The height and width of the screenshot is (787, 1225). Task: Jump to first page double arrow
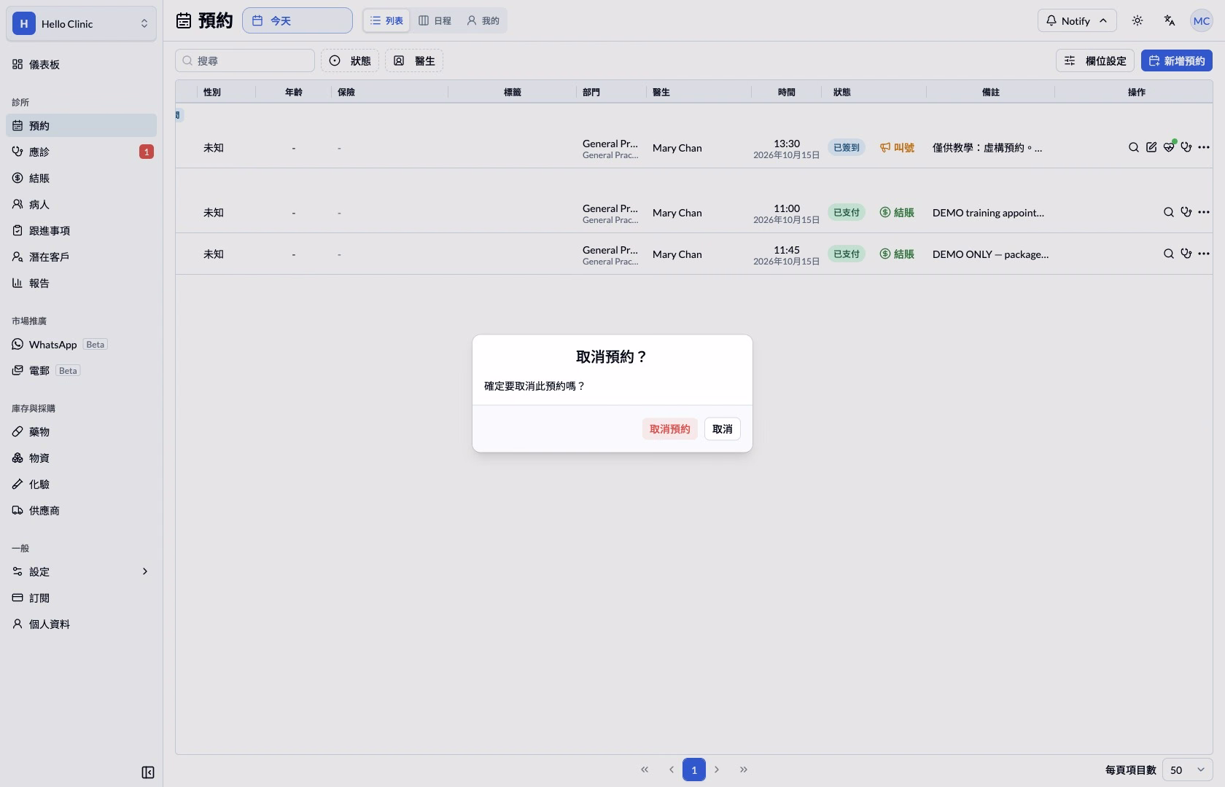click(645, 770)
